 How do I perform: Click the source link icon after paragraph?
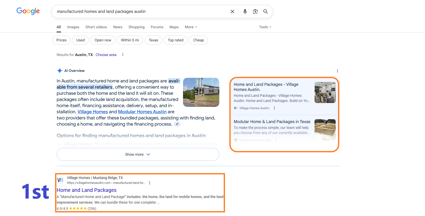(177, 124)
